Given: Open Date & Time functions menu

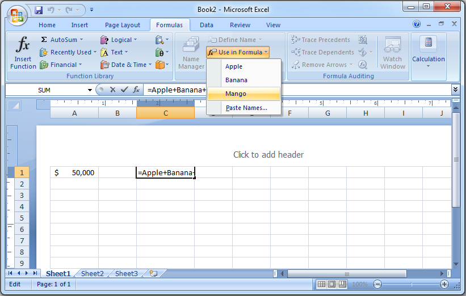Looking at the screenshot, I should (126, 65).
